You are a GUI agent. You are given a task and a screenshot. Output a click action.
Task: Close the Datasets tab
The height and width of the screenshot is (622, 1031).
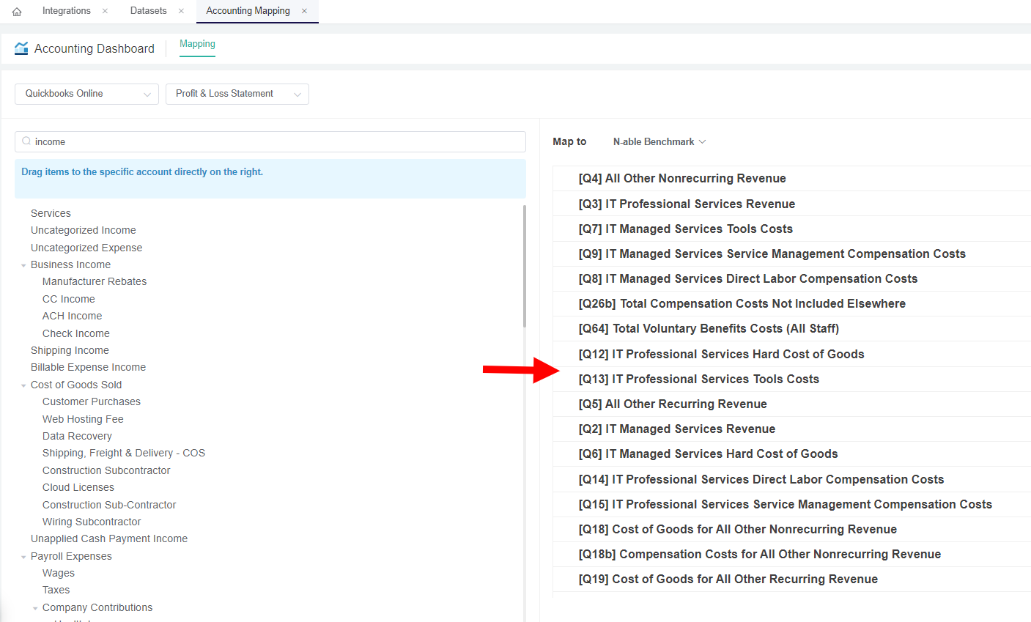(181, 11)
